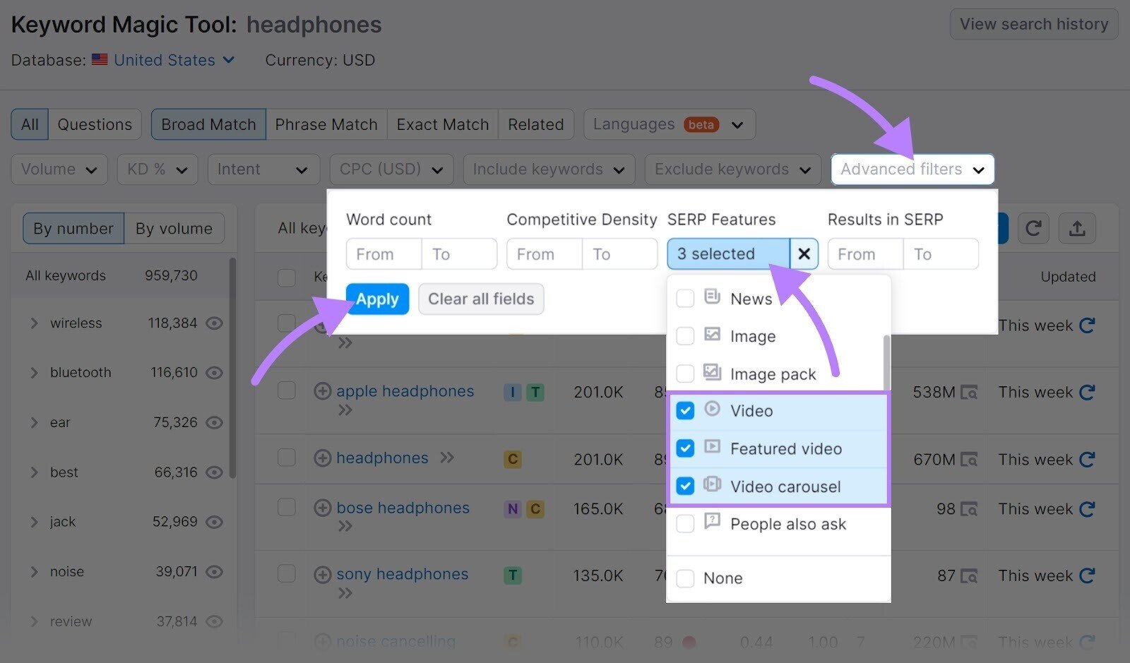Open the United States database dropdown
1130x663 pixels.
pyautogui.click(x=164, y=60)
